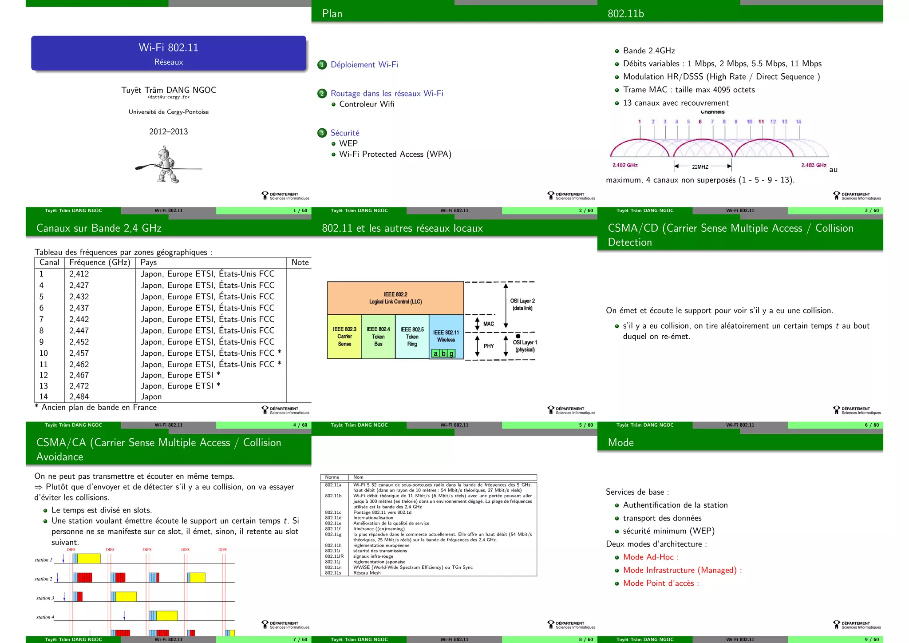Click the numbered bullet 2 beside Routage
Viewport: 909px width, 643px height.
point(322,94)
